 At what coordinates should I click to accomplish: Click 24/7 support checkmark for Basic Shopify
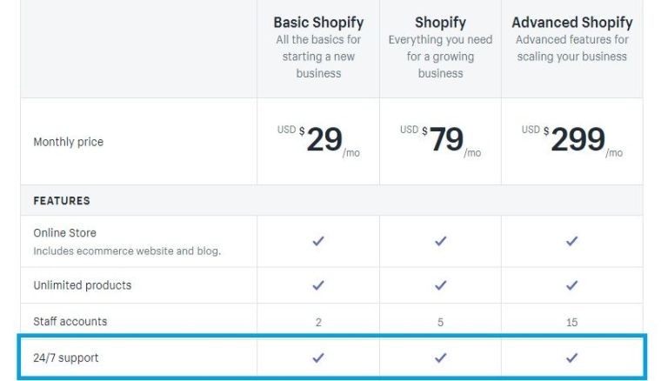318,357
